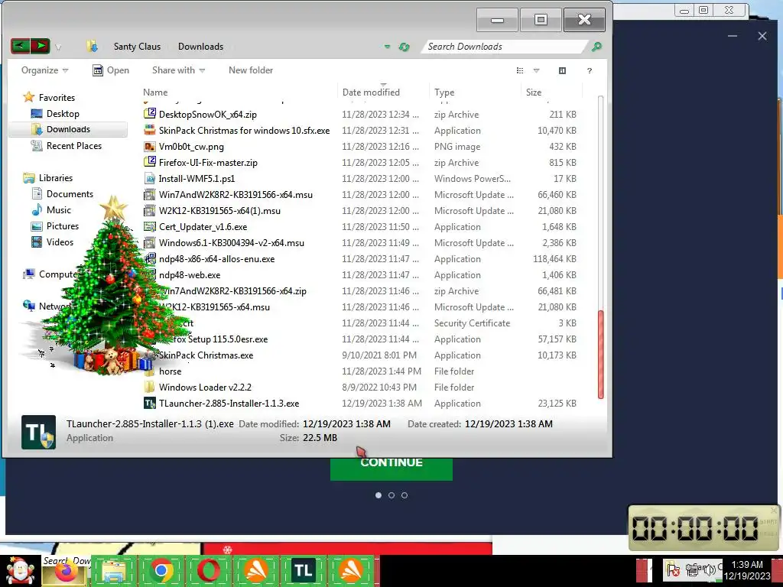Select the DesktopSnowOK_x64.zip file icon

click(149, 114)
